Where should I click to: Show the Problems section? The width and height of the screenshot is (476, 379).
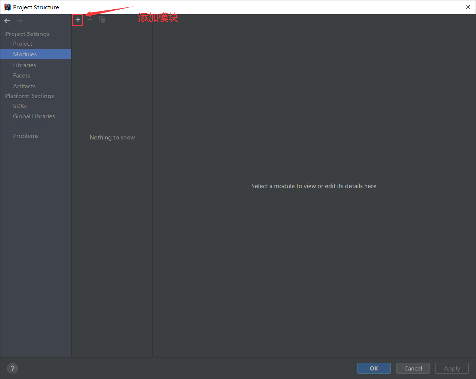coord(26,136)
